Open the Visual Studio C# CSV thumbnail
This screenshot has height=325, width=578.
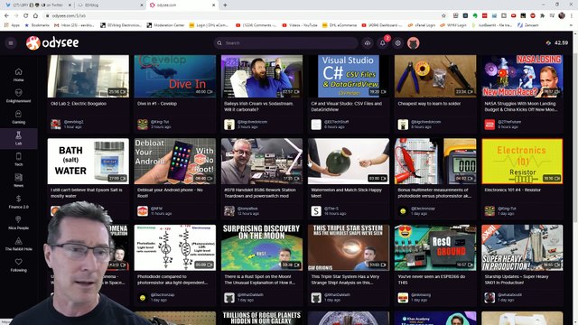(x=349, y=76)
